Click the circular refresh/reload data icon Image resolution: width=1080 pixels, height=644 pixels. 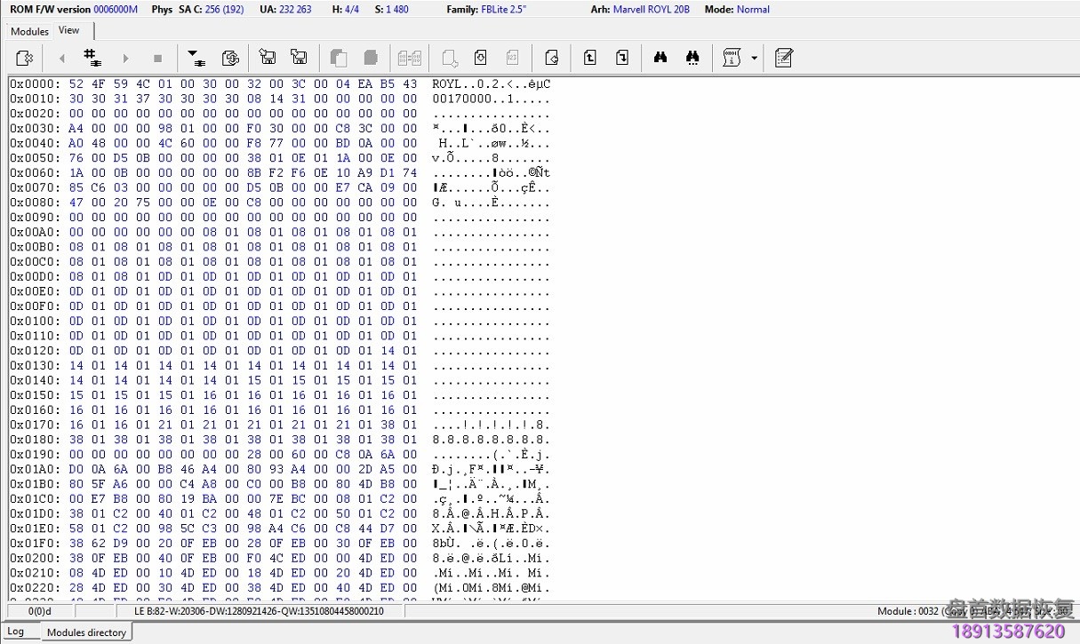click(x=230, y=59)
